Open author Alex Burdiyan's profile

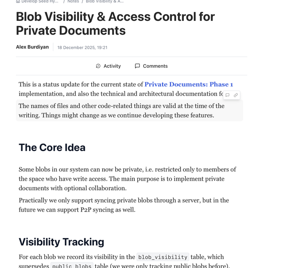(x=32, y=47)
